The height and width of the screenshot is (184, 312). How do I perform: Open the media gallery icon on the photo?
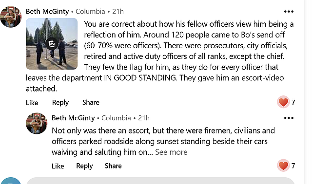pos(52,44)
